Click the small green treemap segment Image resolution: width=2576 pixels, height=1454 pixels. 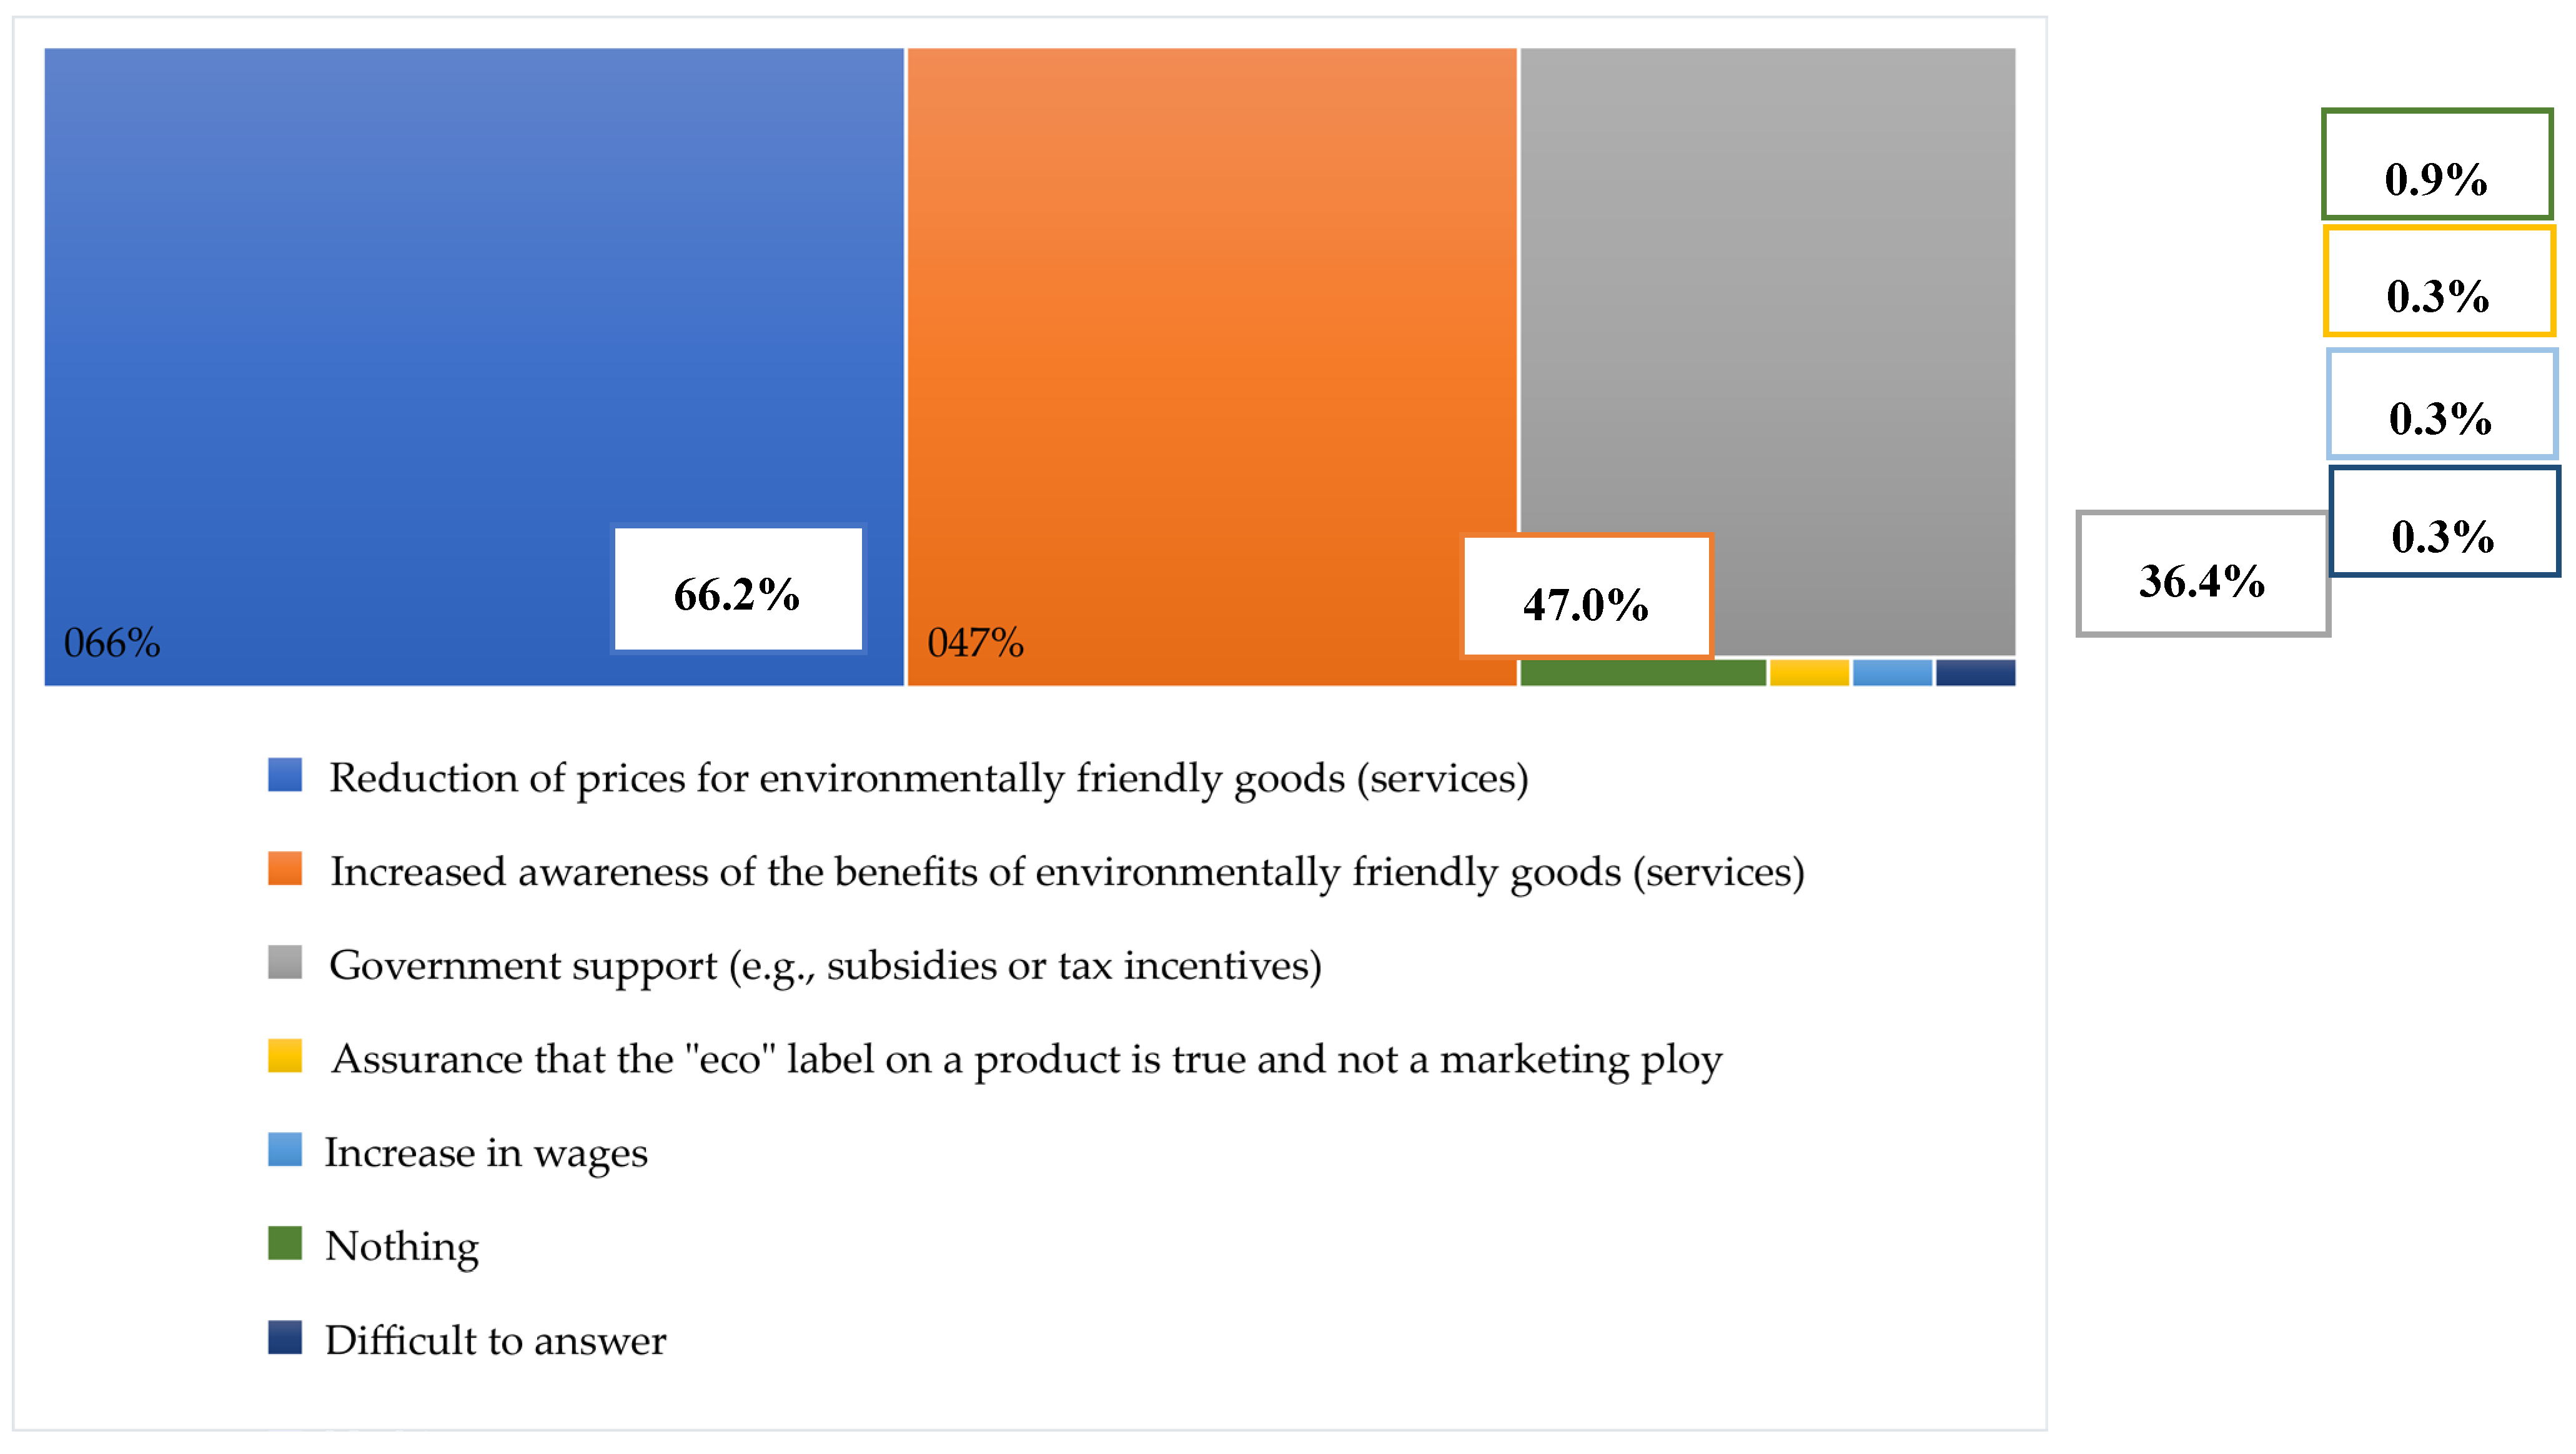(x=1642, y=673)
